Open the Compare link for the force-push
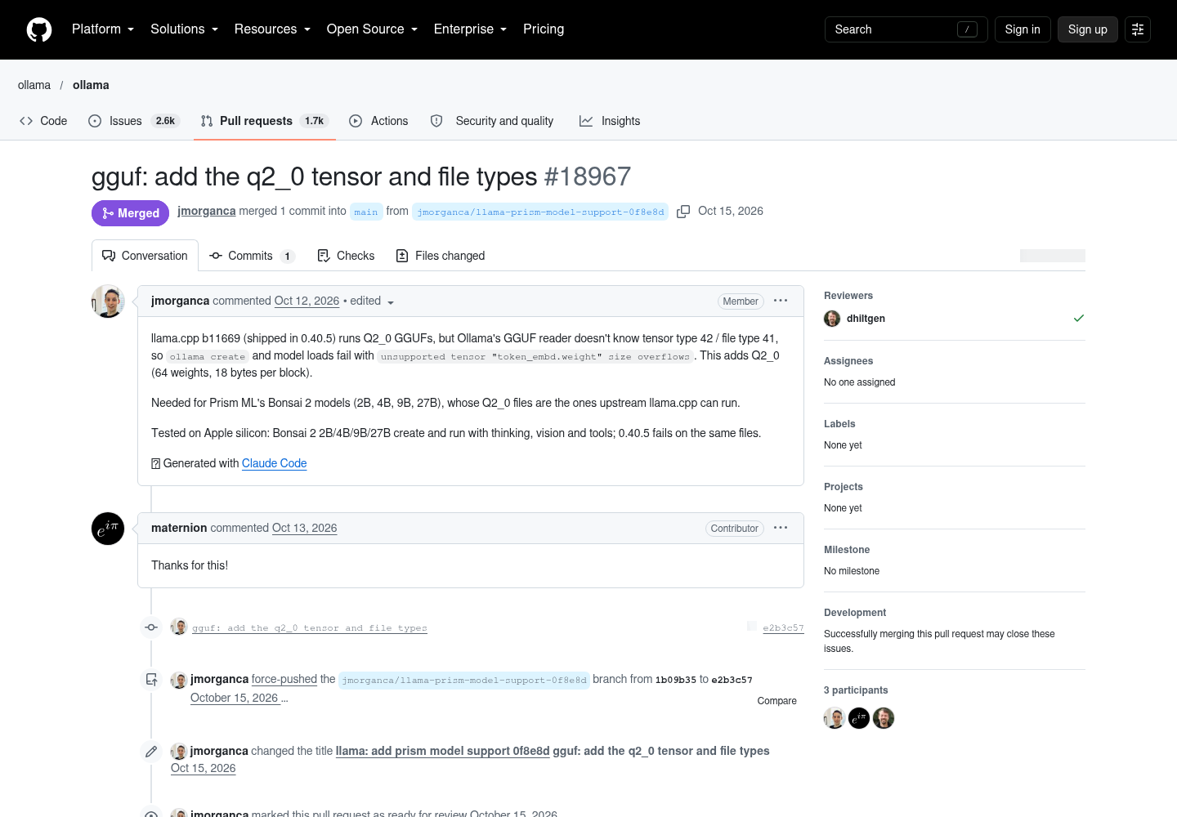1177x817 pixels. click(777, 701)
